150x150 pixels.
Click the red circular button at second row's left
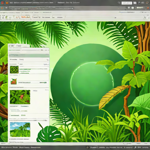(x=2, y=8)
